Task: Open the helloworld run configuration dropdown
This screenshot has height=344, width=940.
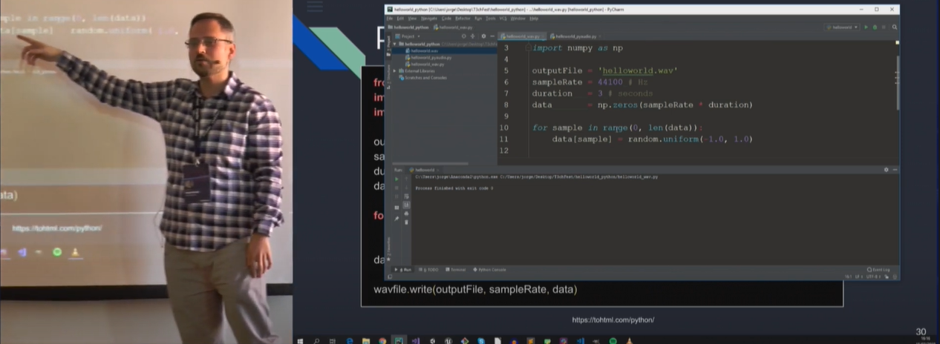Action: click(x=843, y=27)
